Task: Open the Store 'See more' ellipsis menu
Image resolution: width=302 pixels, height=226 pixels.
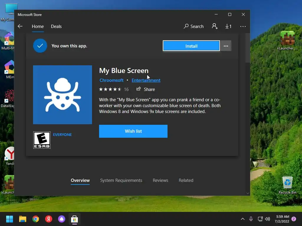Action: [x=243, y=26]
